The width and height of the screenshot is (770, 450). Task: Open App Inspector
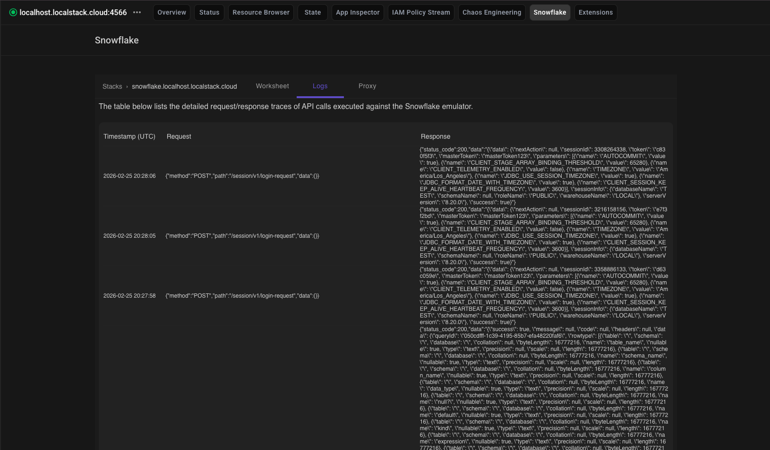pyautogui.click(x=357, y=12)
